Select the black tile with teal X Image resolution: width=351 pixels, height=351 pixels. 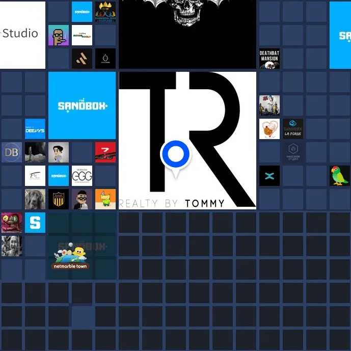point(269,176)
